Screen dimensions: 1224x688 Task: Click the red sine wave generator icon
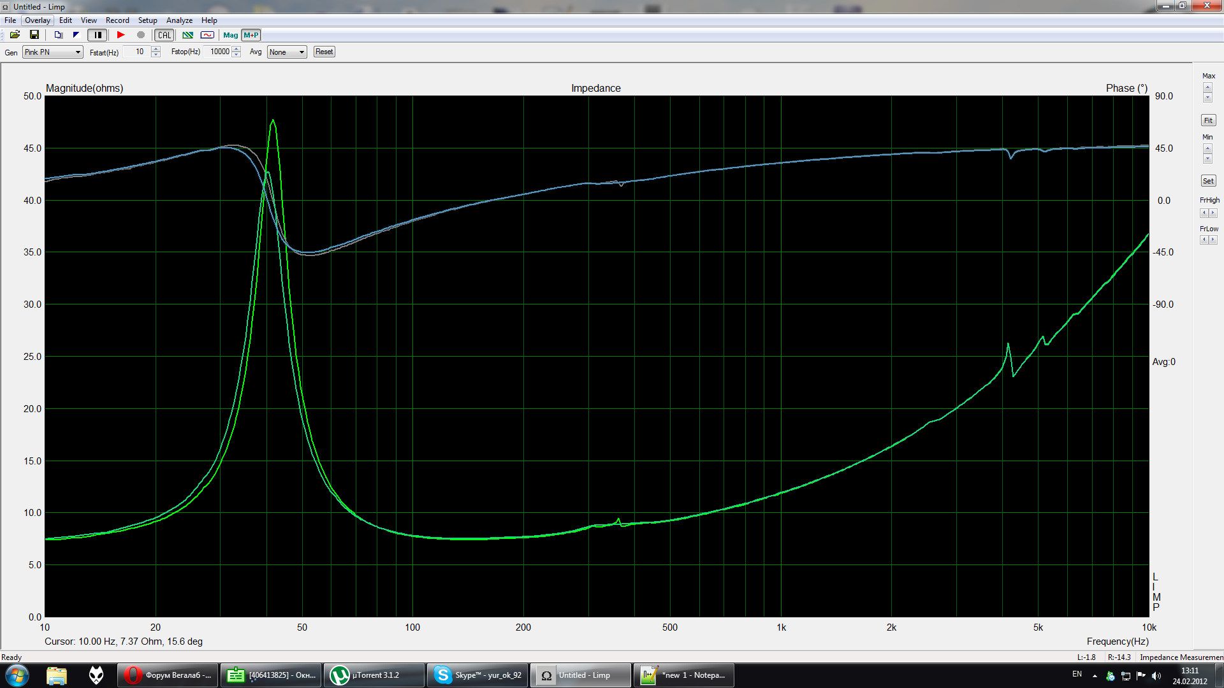click(207, 35)
